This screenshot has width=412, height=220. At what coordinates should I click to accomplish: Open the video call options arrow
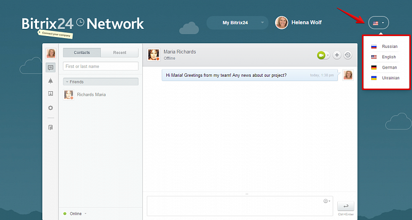coord(328,55)
